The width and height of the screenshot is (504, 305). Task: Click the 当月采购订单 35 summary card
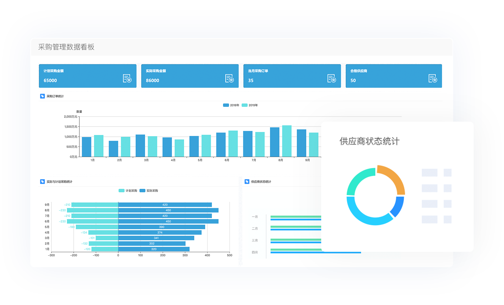coord(292,76)
